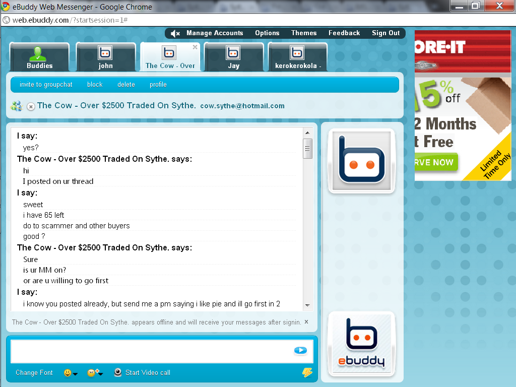This screenshot has width=516, height=387.
Task: Click the 'do to scammer and other buyers' message
Action: pyautogui.click(x=77, y=226)
